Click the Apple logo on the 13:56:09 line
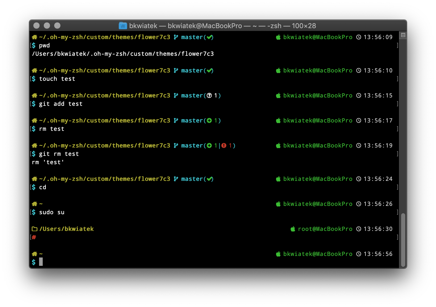436x307 pixels. tap(278, 37)
